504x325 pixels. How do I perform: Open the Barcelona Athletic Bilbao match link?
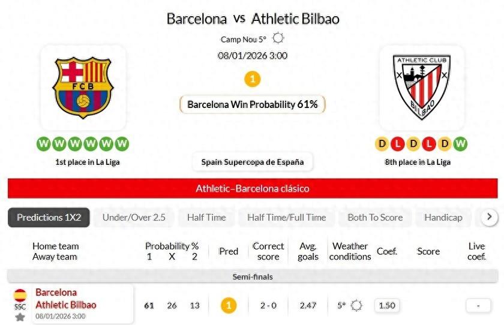point(65,299)
